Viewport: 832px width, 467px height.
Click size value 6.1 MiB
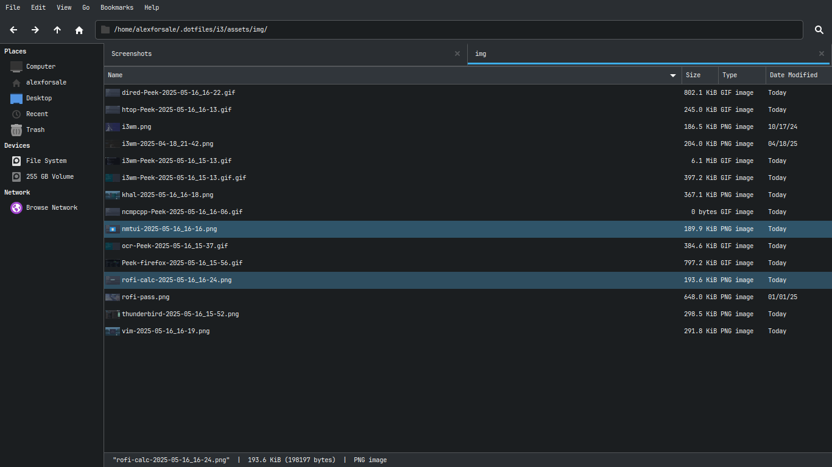(x=704, y=161)
